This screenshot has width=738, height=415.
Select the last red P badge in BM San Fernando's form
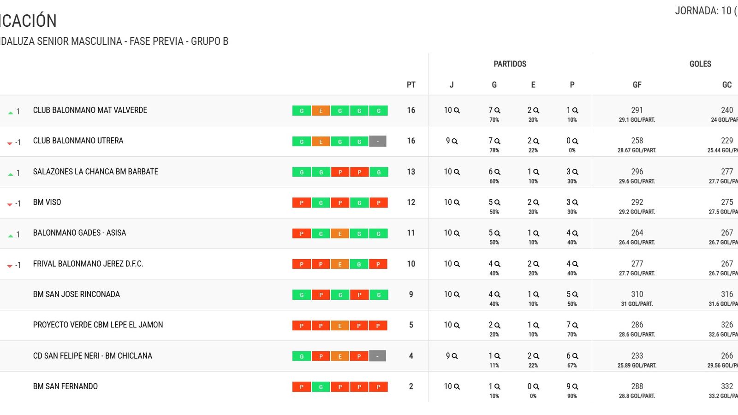coord(378,387)
